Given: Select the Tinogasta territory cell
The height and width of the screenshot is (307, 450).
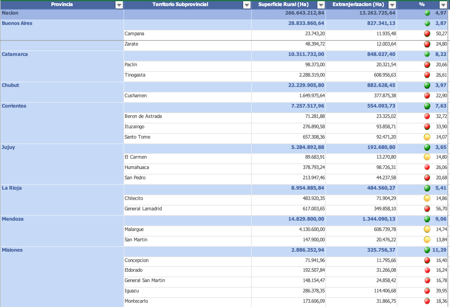Looking at the screenshot, I should pos(188,75).
